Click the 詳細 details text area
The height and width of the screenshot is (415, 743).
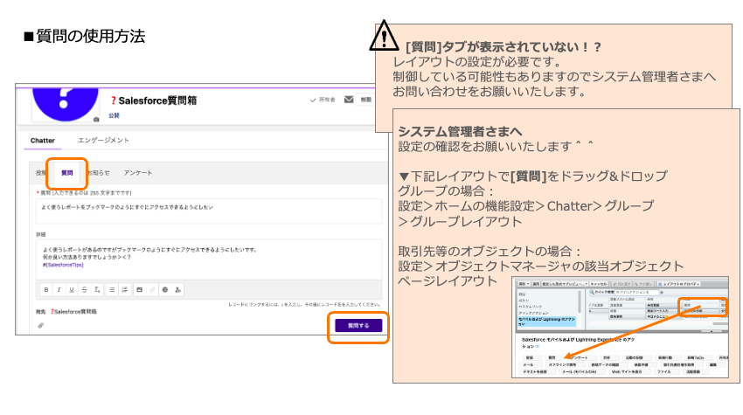tap(209, 259)
